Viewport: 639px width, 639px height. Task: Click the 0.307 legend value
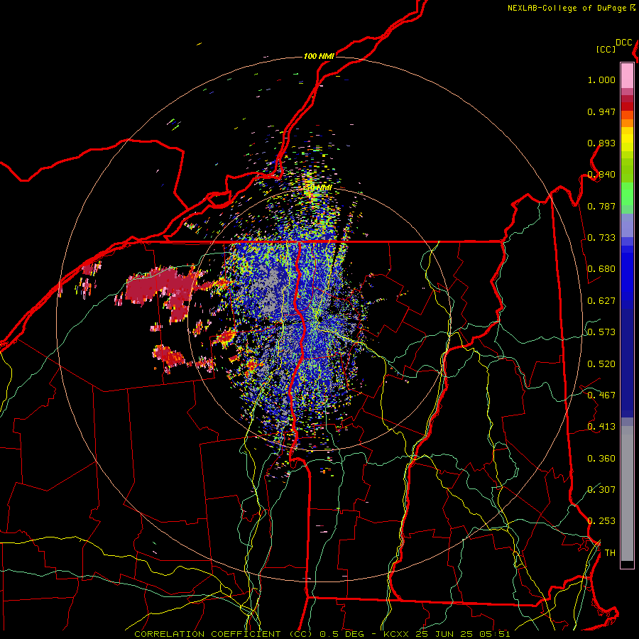click(x=601, y=490)
